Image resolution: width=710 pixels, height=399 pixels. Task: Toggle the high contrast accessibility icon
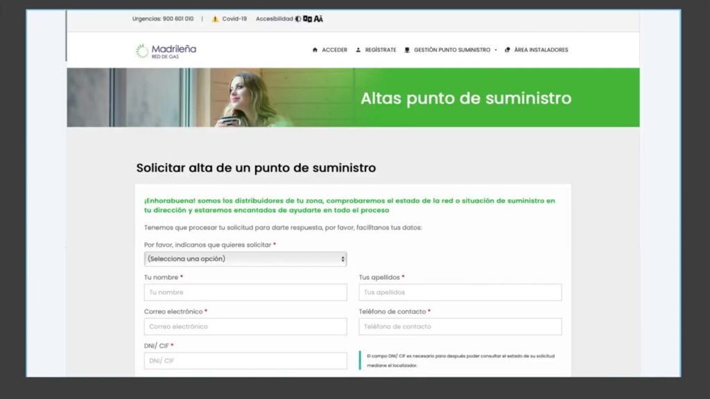click(x=298, y=19)
